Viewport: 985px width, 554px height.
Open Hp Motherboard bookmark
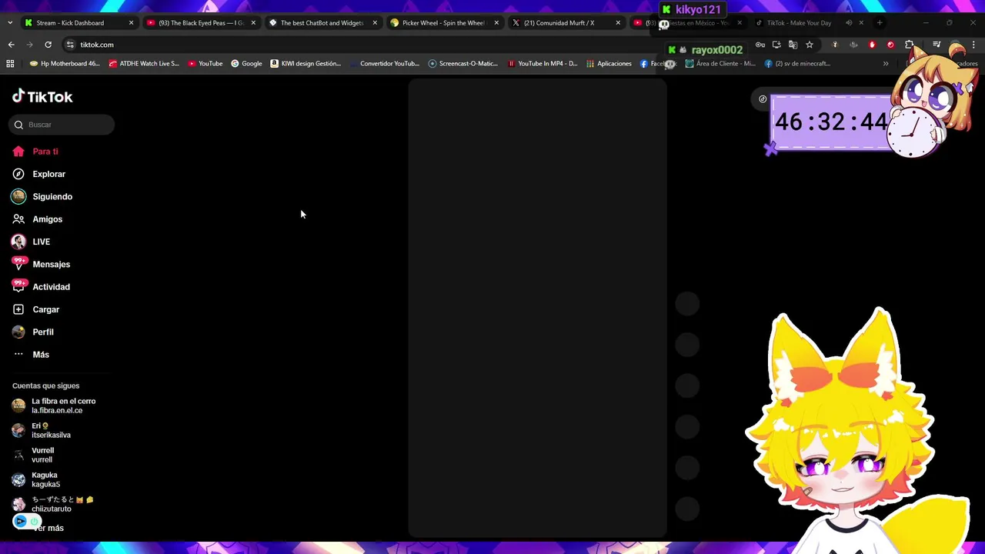tap(65, 64)
